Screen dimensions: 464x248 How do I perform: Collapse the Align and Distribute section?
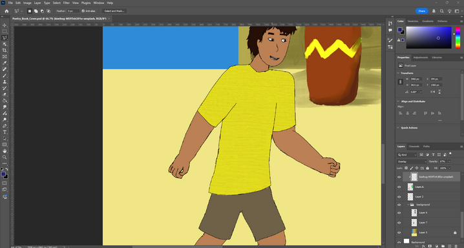point(398,101)
